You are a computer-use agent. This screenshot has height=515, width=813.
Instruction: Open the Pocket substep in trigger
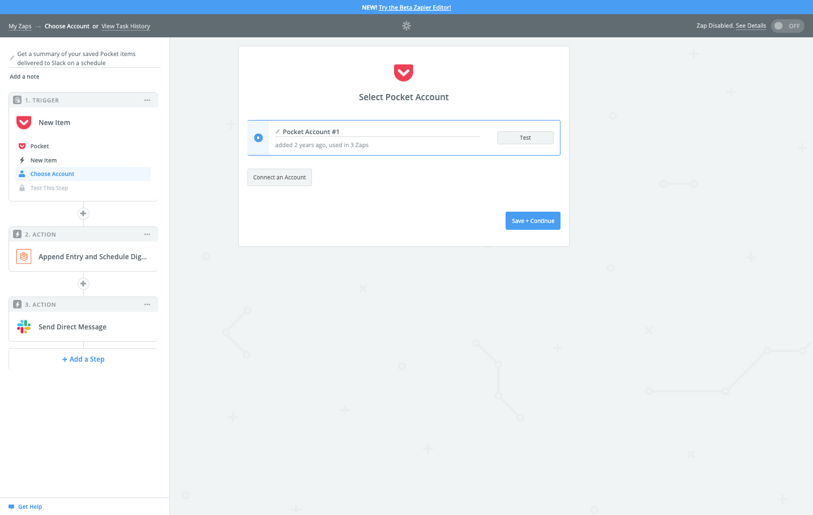coord(83,146)
